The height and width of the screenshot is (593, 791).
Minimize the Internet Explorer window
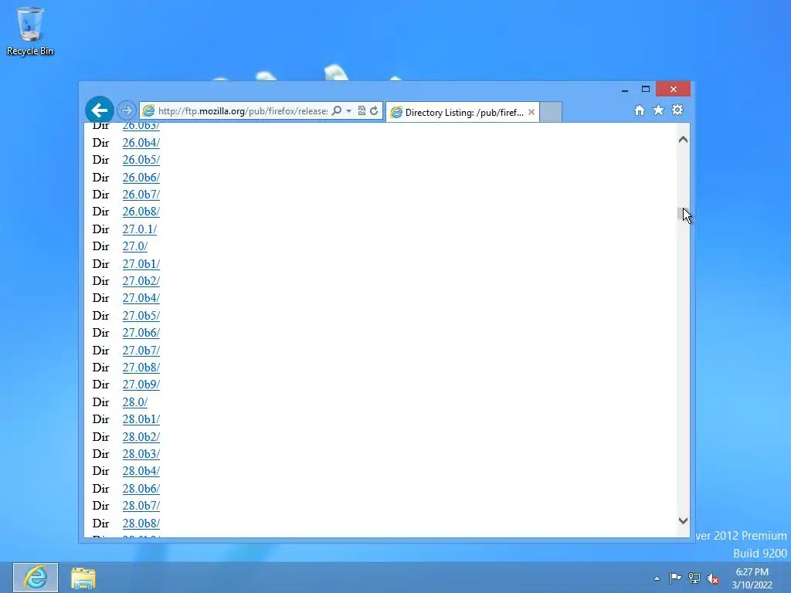tap(624, 90)
